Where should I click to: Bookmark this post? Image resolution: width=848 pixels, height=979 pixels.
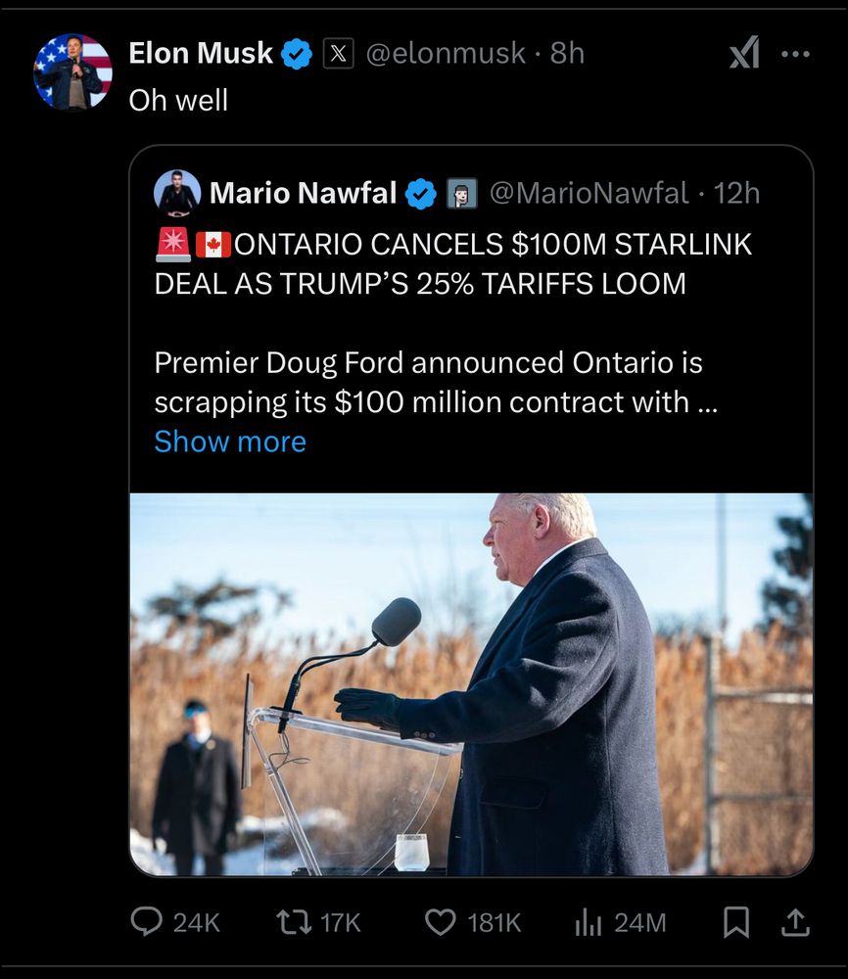[x=737, y=921]
